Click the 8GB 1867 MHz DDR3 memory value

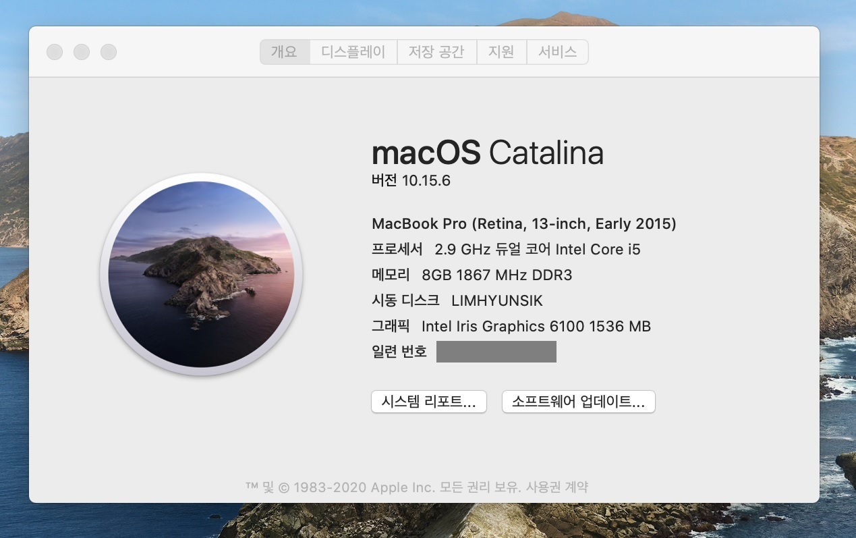(x=497, y=275)
